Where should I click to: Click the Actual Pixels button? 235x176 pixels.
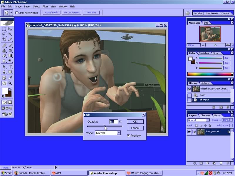tap(51, 13)
